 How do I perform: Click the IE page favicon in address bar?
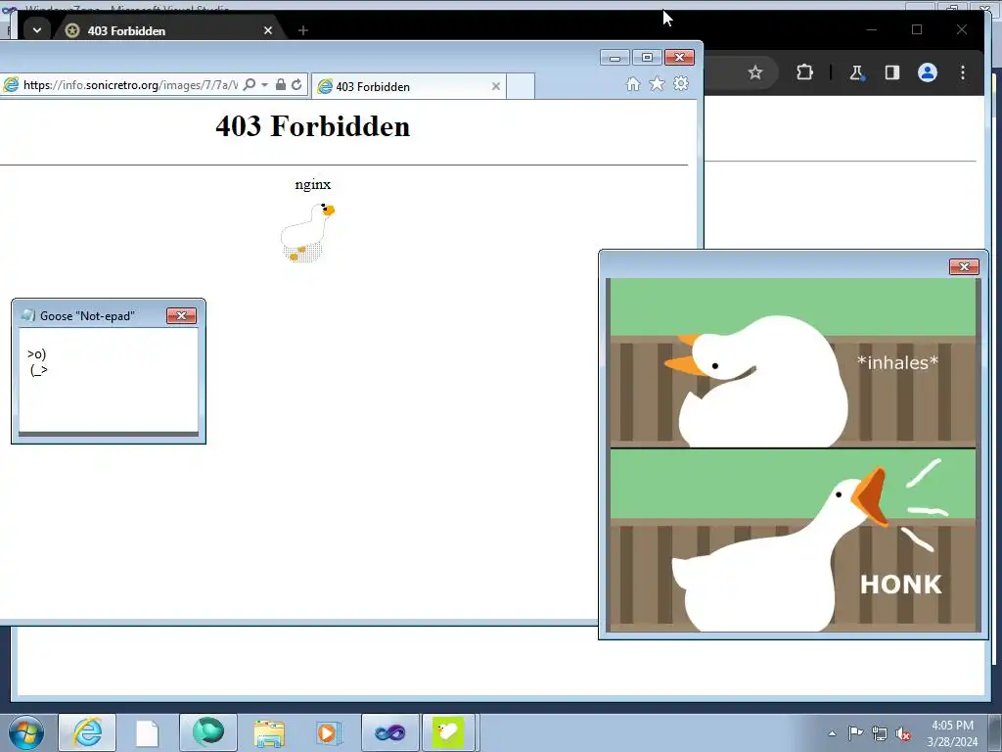click(11, 84)
